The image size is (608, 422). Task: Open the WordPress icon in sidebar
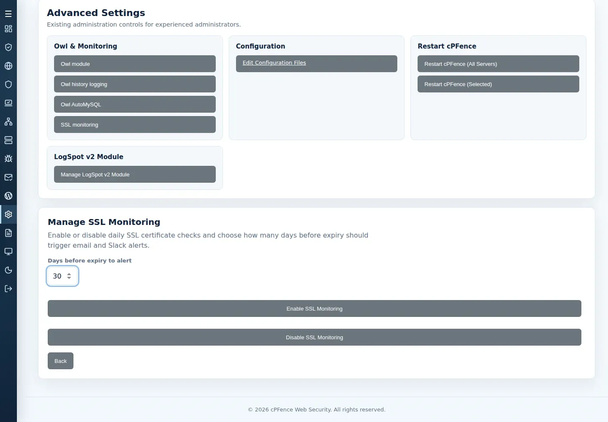pyautogui.click(x=8, y=196)
